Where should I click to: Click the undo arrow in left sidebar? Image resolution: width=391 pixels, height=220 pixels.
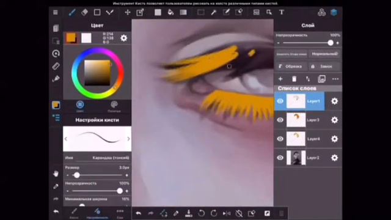pyautogui.click(x=56, y=211)
